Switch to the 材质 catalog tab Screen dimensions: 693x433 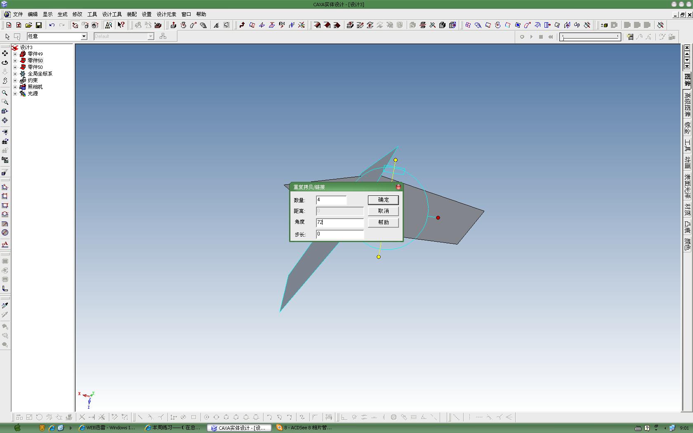[x=687, y=210]
